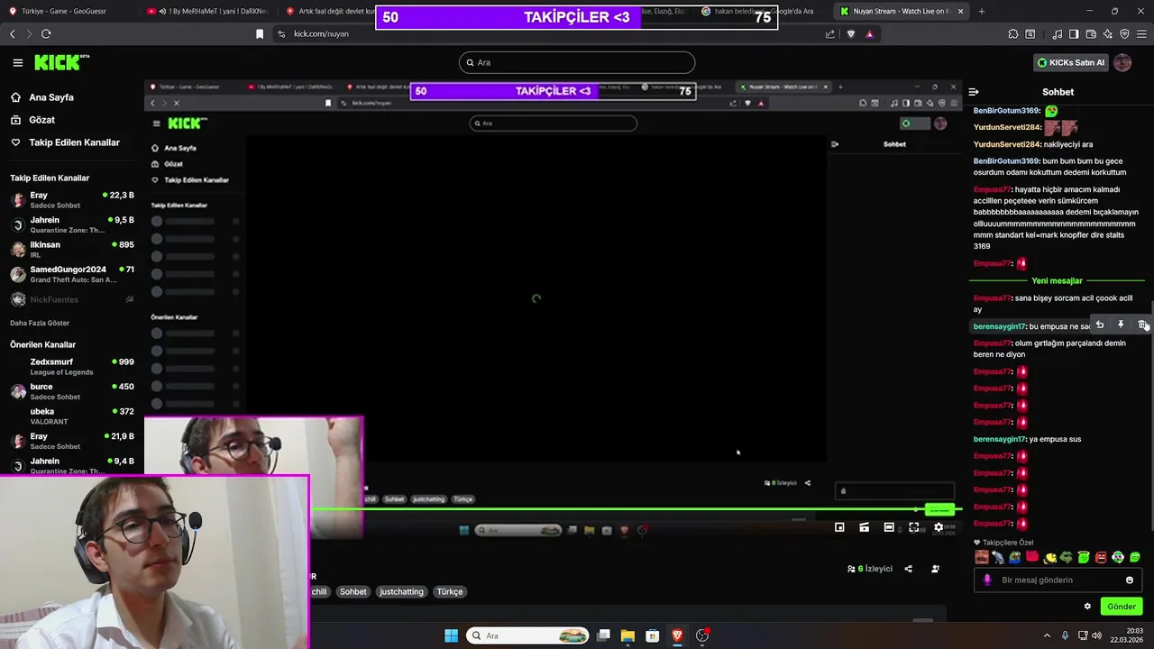This screenshot has width=1154, height=649.
Task: Open Brave Wallet icon
Action: [x=1091, y=33]
